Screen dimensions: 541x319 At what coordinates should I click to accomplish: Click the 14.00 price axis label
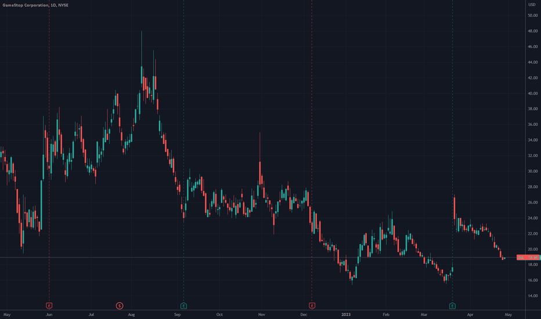pos(532,296)
